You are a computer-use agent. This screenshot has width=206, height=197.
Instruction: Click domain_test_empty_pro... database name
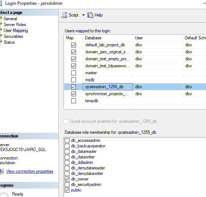[108, 59]
